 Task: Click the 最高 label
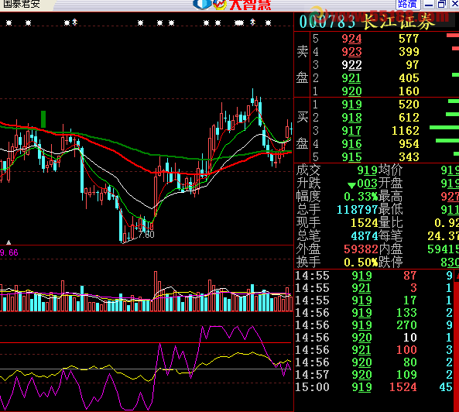point(390,197)
